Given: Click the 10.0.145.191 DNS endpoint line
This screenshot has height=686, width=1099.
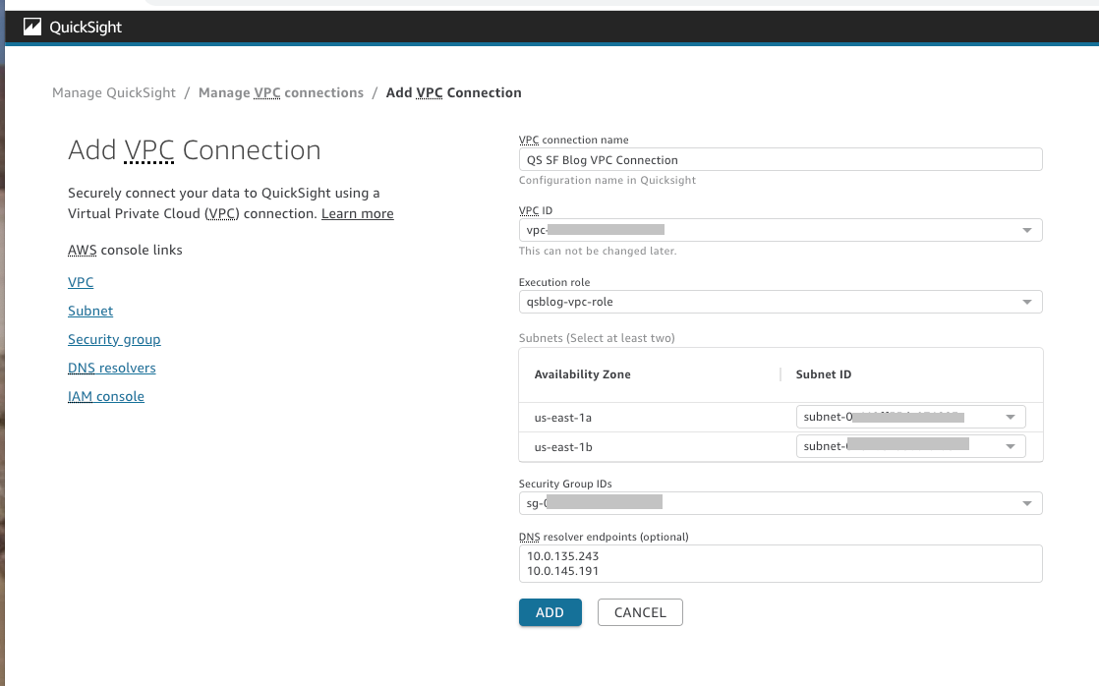Looking at the screenshot, I should pos(563,571).
